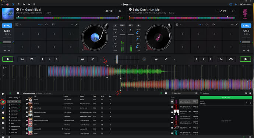This screenshot has width=254, height=138.
Task: Click the record button in top toolbar
Action: click(x=7, y=4)
